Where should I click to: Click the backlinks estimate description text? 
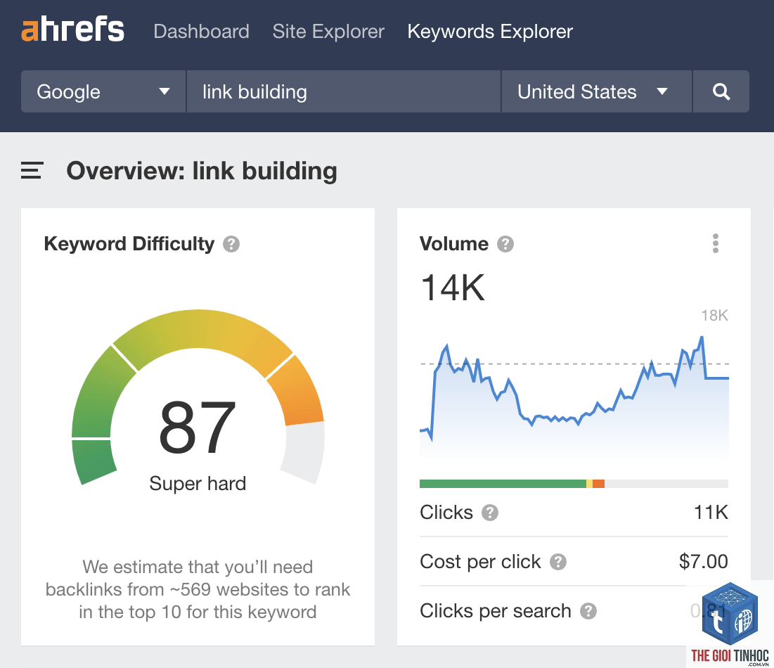198,589
